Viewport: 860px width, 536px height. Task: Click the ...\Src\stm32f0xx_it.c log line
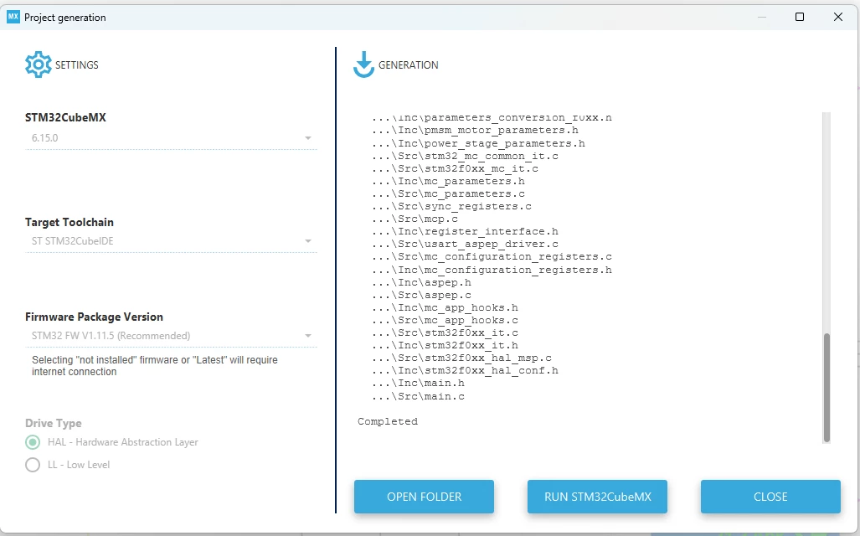(x=445, y=332)
